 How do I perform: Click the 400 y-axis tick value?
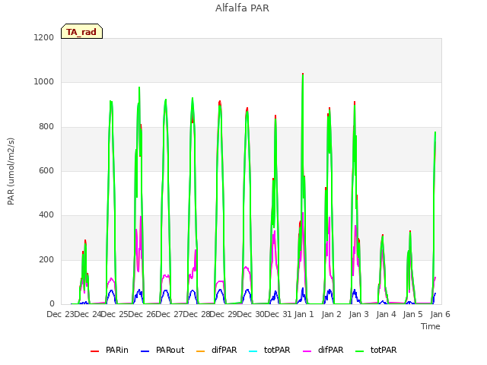[x=46, y=214]
